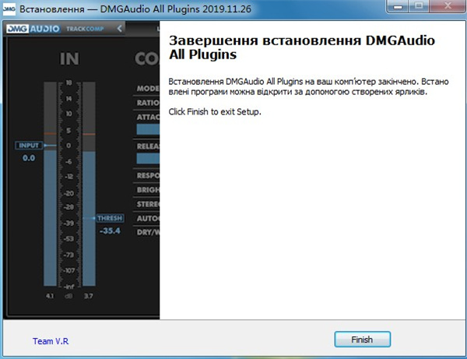
Task: Click the Finish button to exit Setup
Action: click(x=362, y=340)
